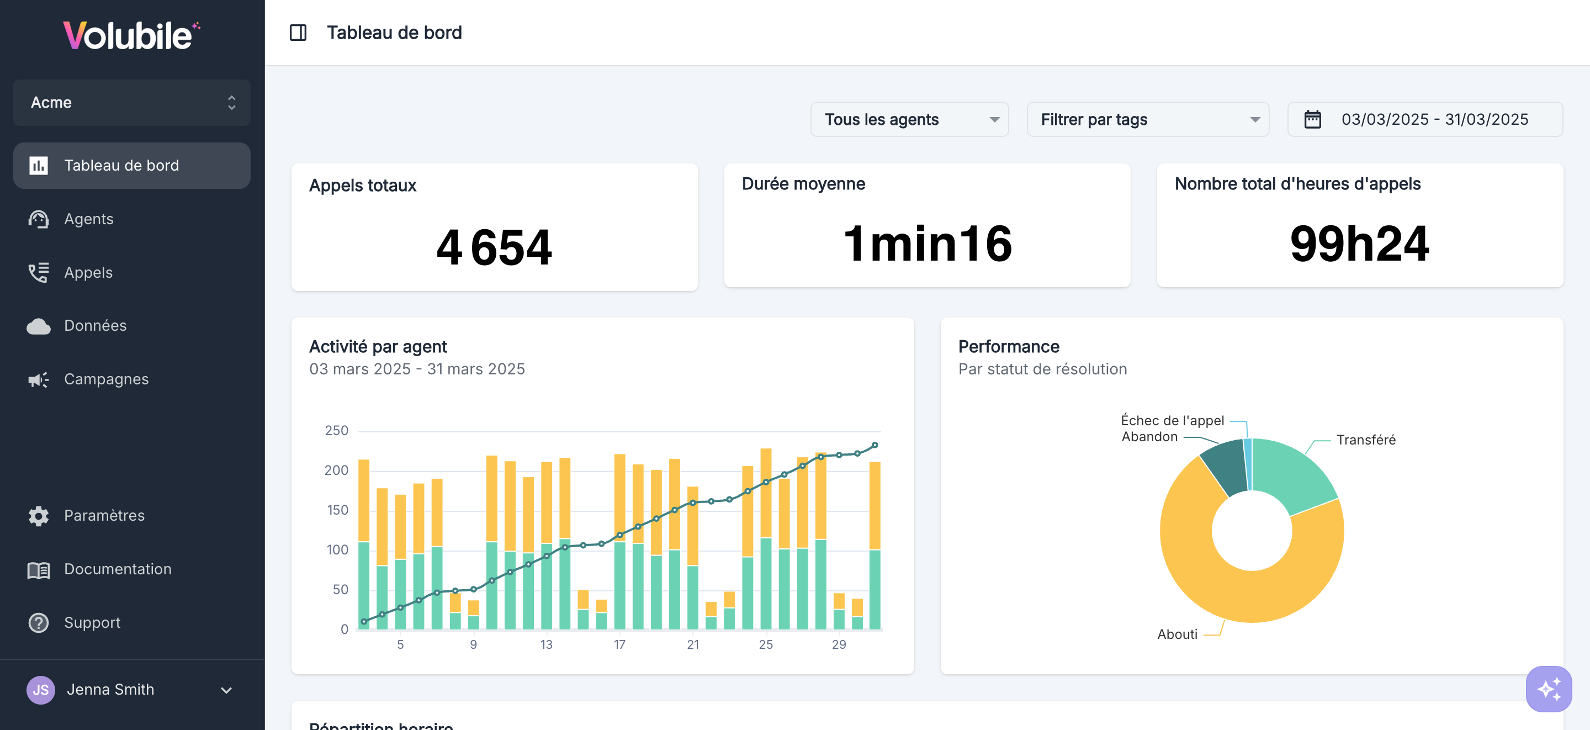The height and width of the screenshot is (730, 1590).
Task: Open the Tous les agents dropdown
Action: coord(909,119)
